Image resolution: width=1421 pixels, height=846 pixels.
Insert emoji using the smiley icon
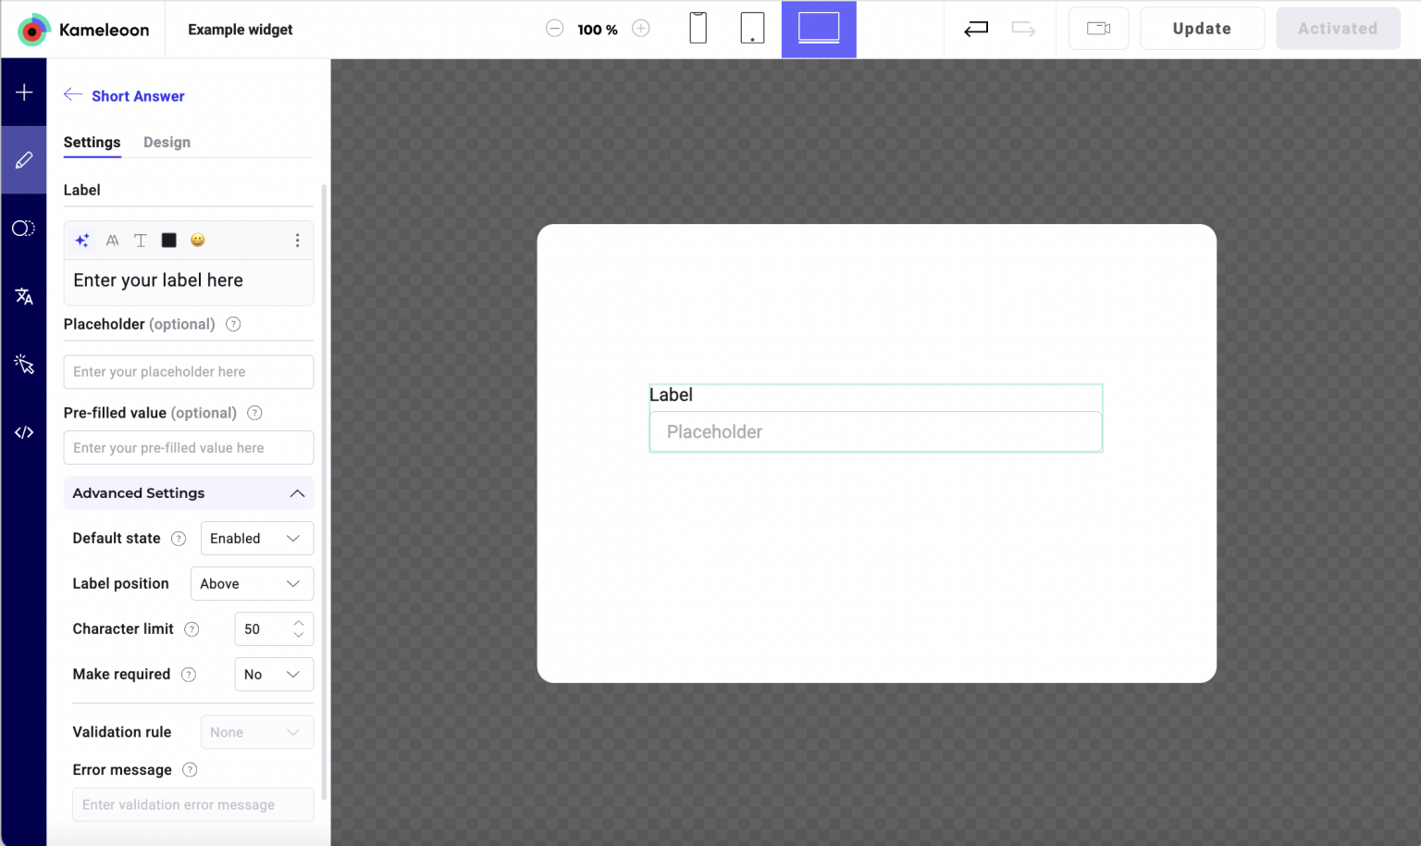point(197,241)
